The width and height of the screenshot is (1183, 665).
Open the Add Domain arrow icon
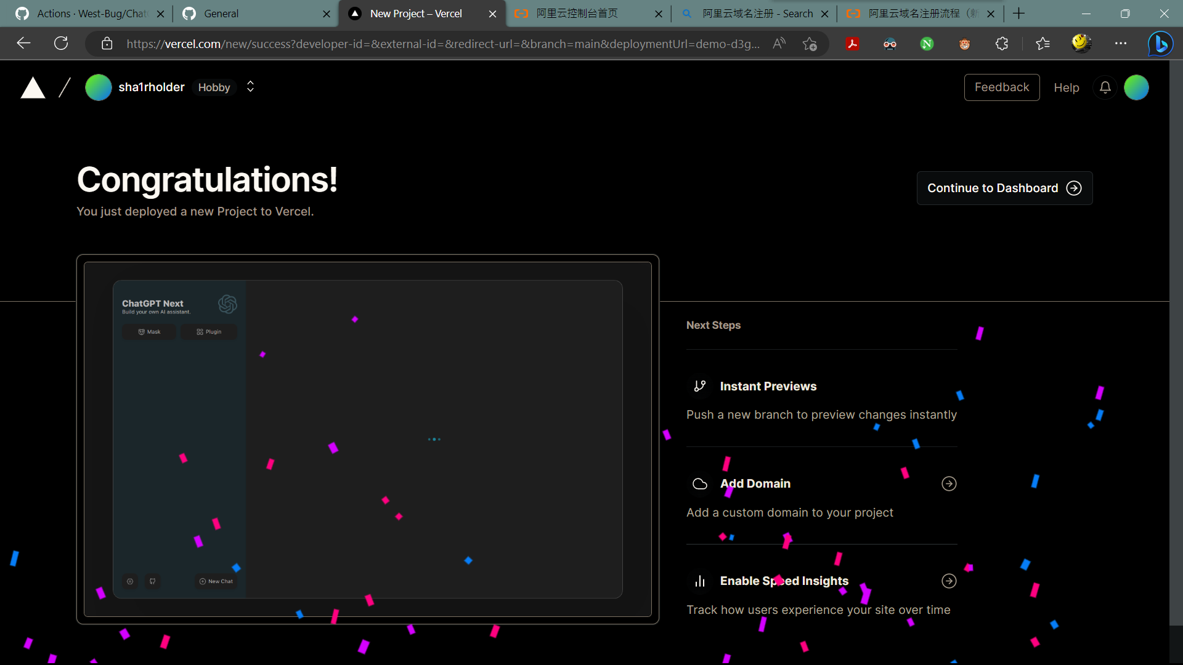click(x=949, y=484)
